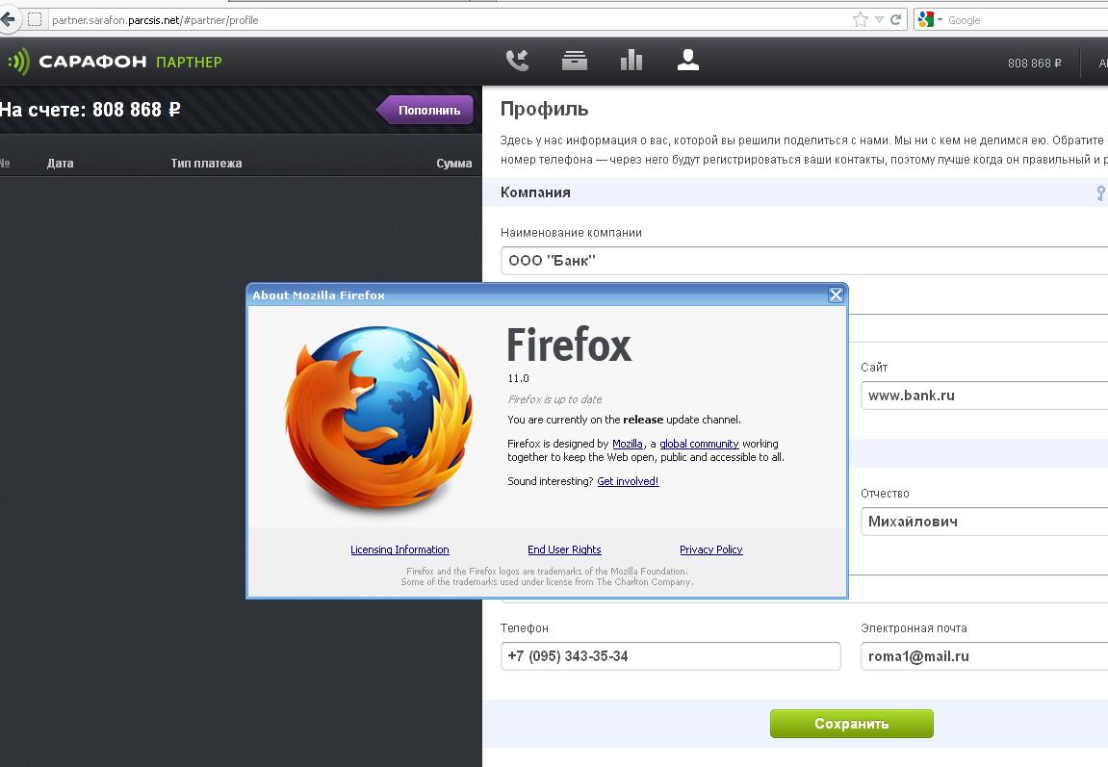This screenshot has height=767, width=1108.
Task: Click the green Сохранить button
Action: [852, 724]
